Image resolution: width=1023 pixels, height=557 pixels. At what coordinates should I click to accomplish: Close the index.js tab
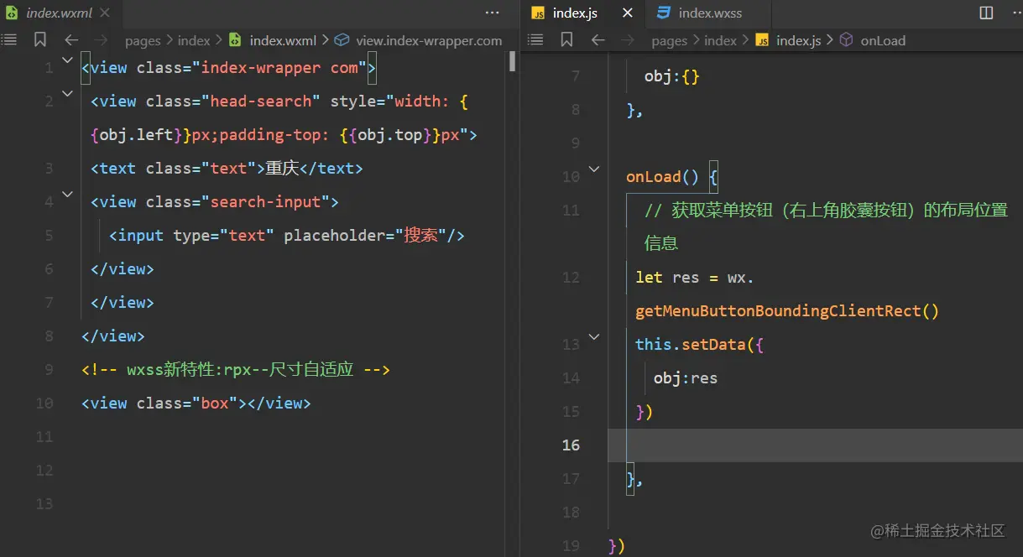[x=627, y=13]
